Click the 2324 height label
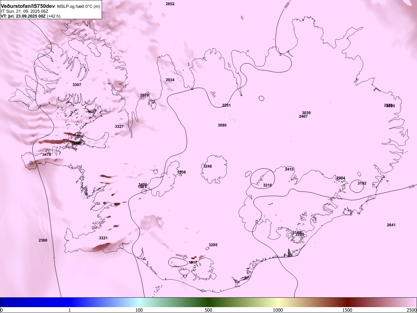The width and height of the screenshot is (417, 313). pyautogui.click(x=341, y=178)
